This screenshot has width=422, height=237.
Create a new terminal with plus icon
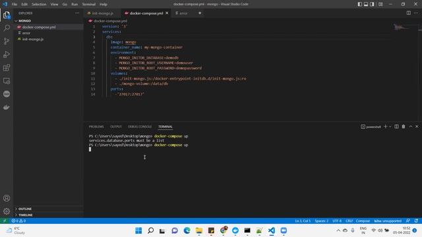385,126
